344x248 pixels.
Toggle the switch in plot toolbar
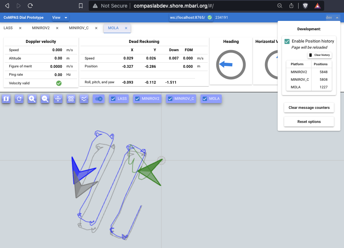click(98, 99)
